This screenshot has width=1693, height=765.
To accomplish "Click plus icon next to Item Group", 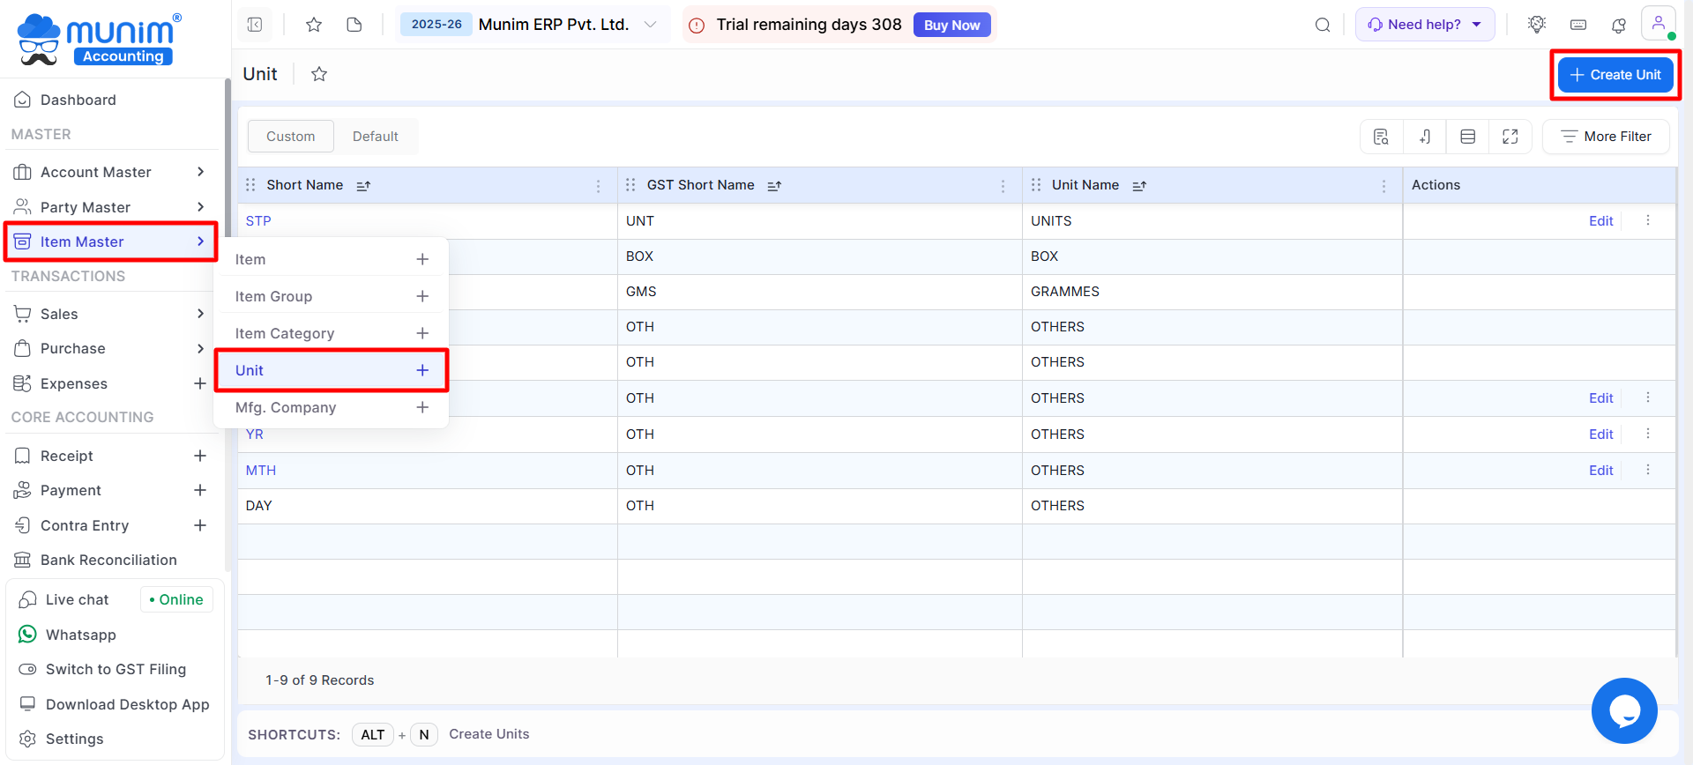I will click(422, 297).
